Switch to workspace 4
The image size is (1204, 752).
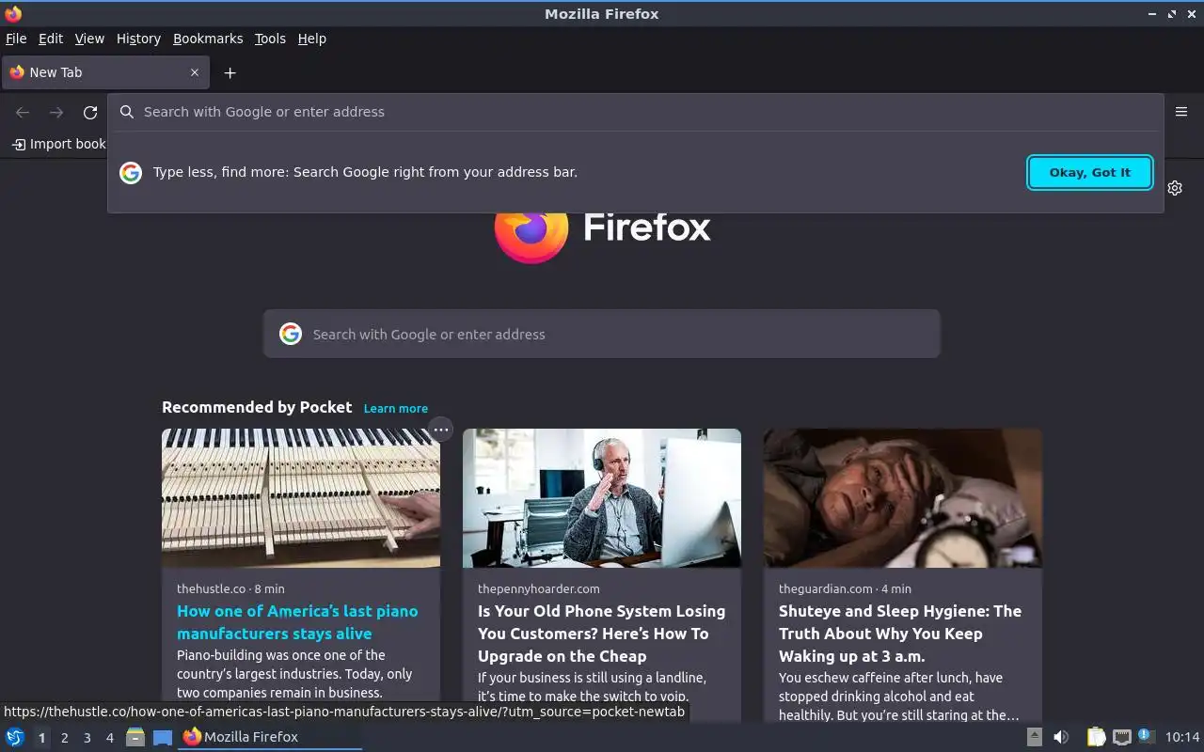pos(109,738)
